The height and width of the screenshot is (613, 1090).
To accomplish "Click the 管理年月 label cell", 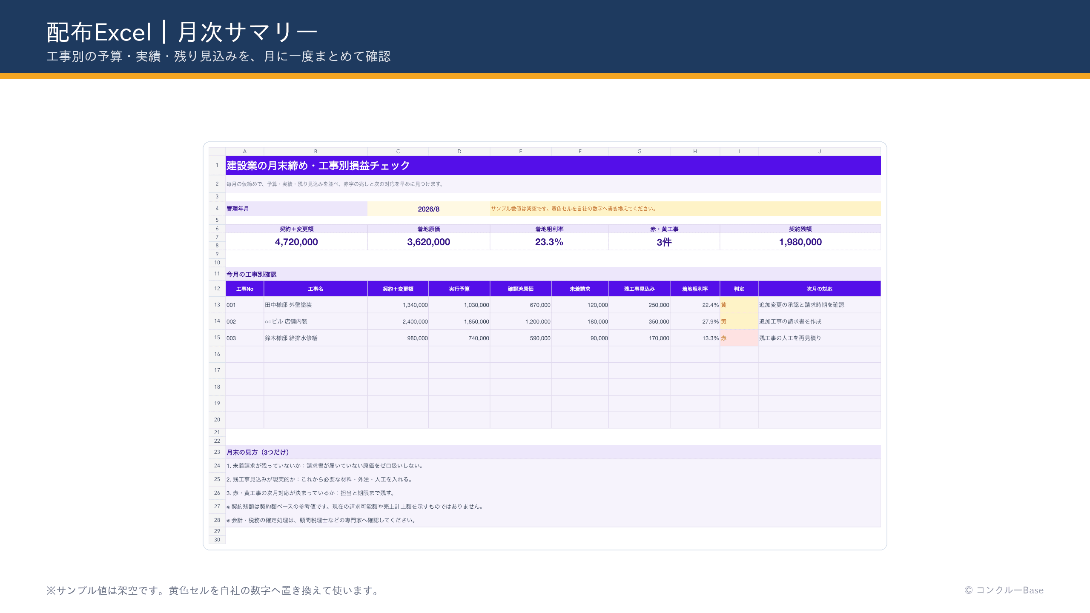I will click(x=296, y=209).
